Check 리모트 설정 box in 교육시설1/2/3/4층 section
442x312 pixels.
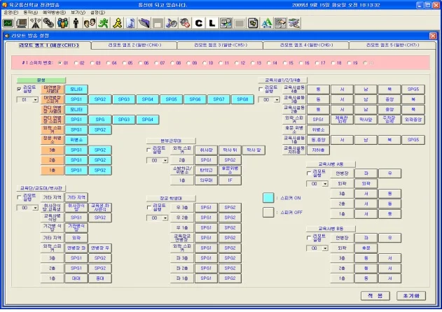click(x=261, y=89)
